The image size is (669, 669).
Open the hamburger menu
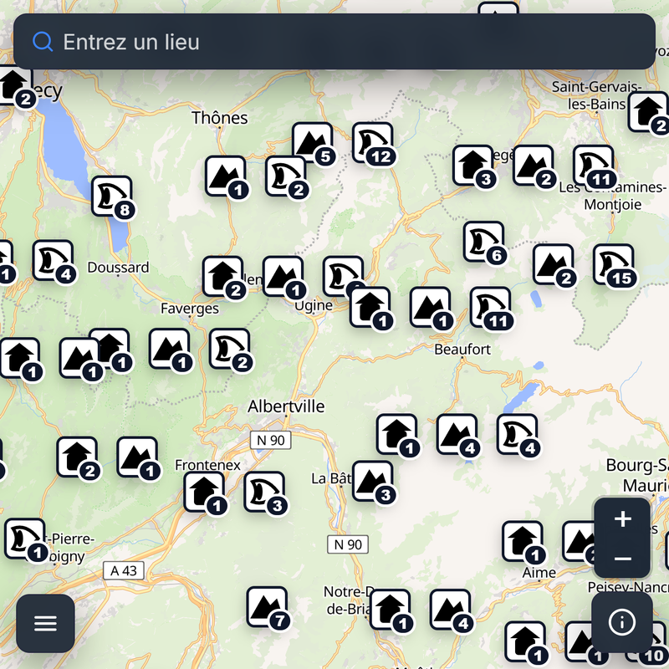click(45, 623)
